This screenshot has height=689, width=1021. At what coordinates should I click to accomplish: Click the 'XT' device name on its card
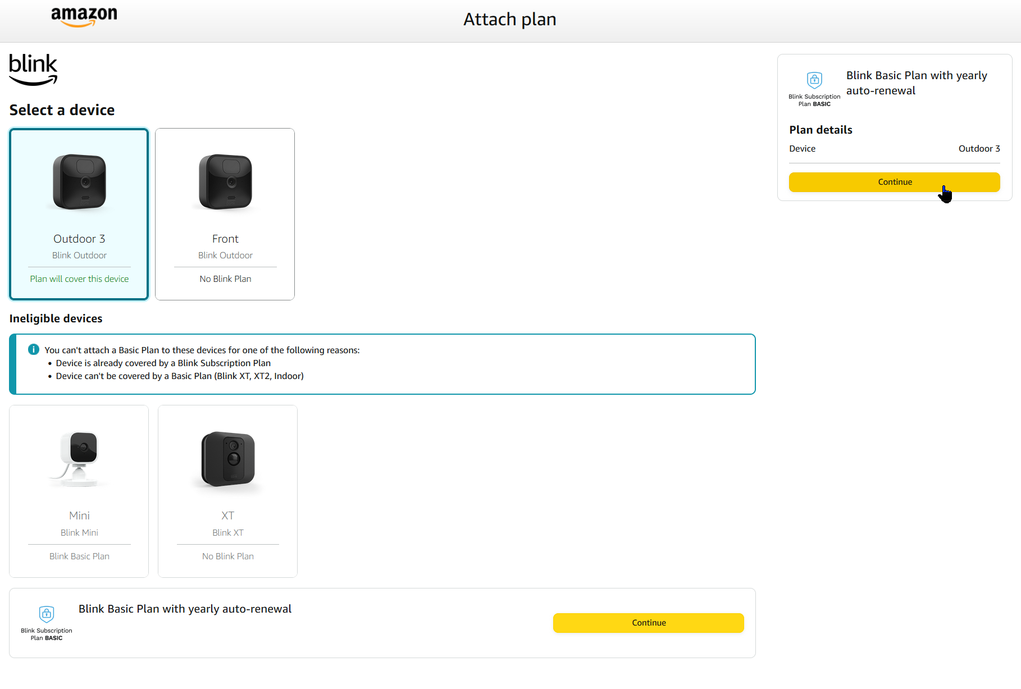point(228,515)
